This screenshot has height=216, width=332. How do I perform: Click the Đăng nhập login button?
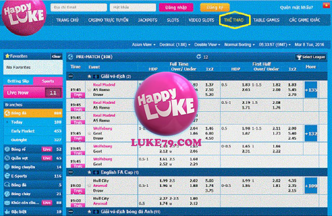pos(176,7)
